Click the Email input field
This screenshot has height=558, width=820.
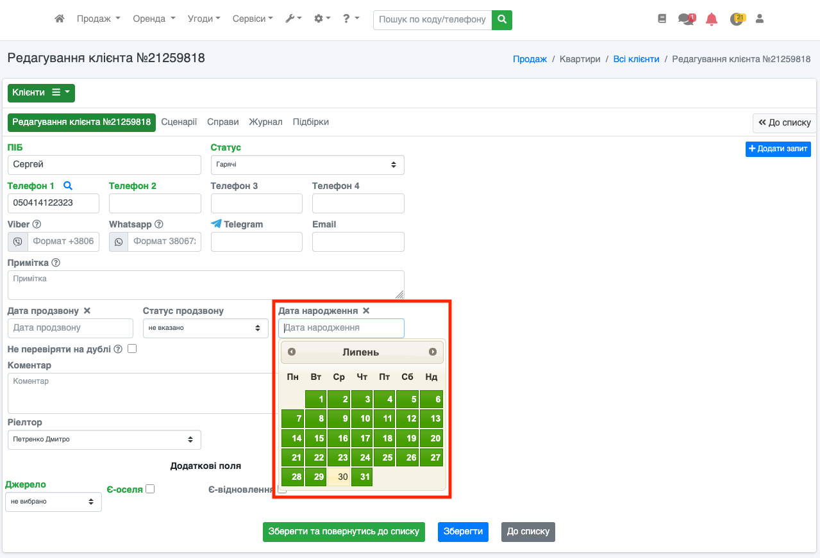click(x=358, y=242)
